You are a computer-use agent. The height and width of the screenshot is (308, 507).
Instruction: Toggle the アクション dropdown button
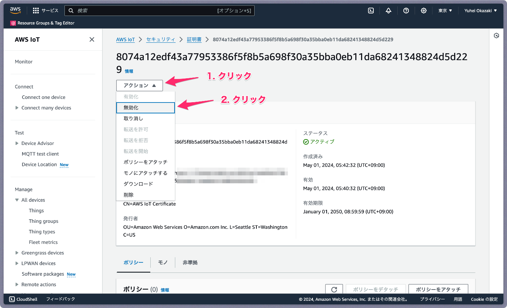tap(139, 86)
